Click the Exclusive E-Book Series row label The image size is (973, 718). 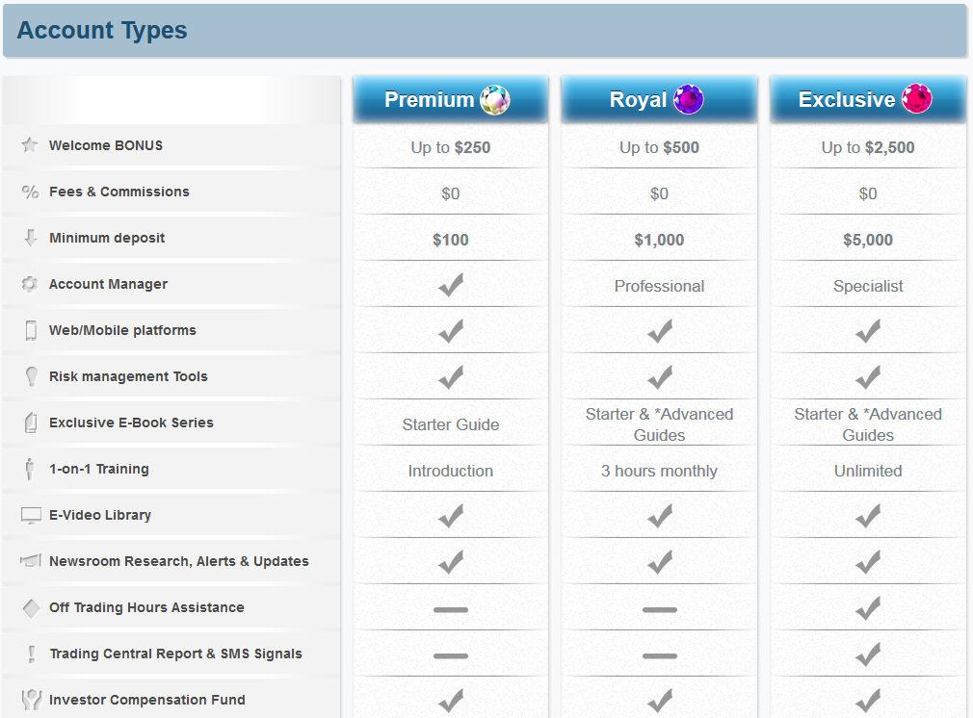131,423
